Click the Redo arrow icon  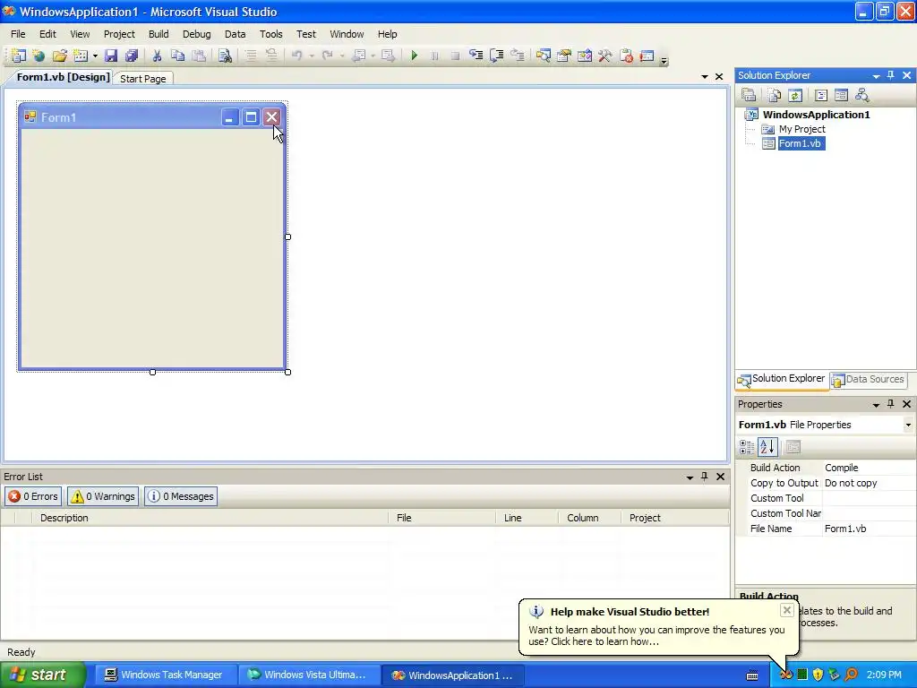[328, 56]
